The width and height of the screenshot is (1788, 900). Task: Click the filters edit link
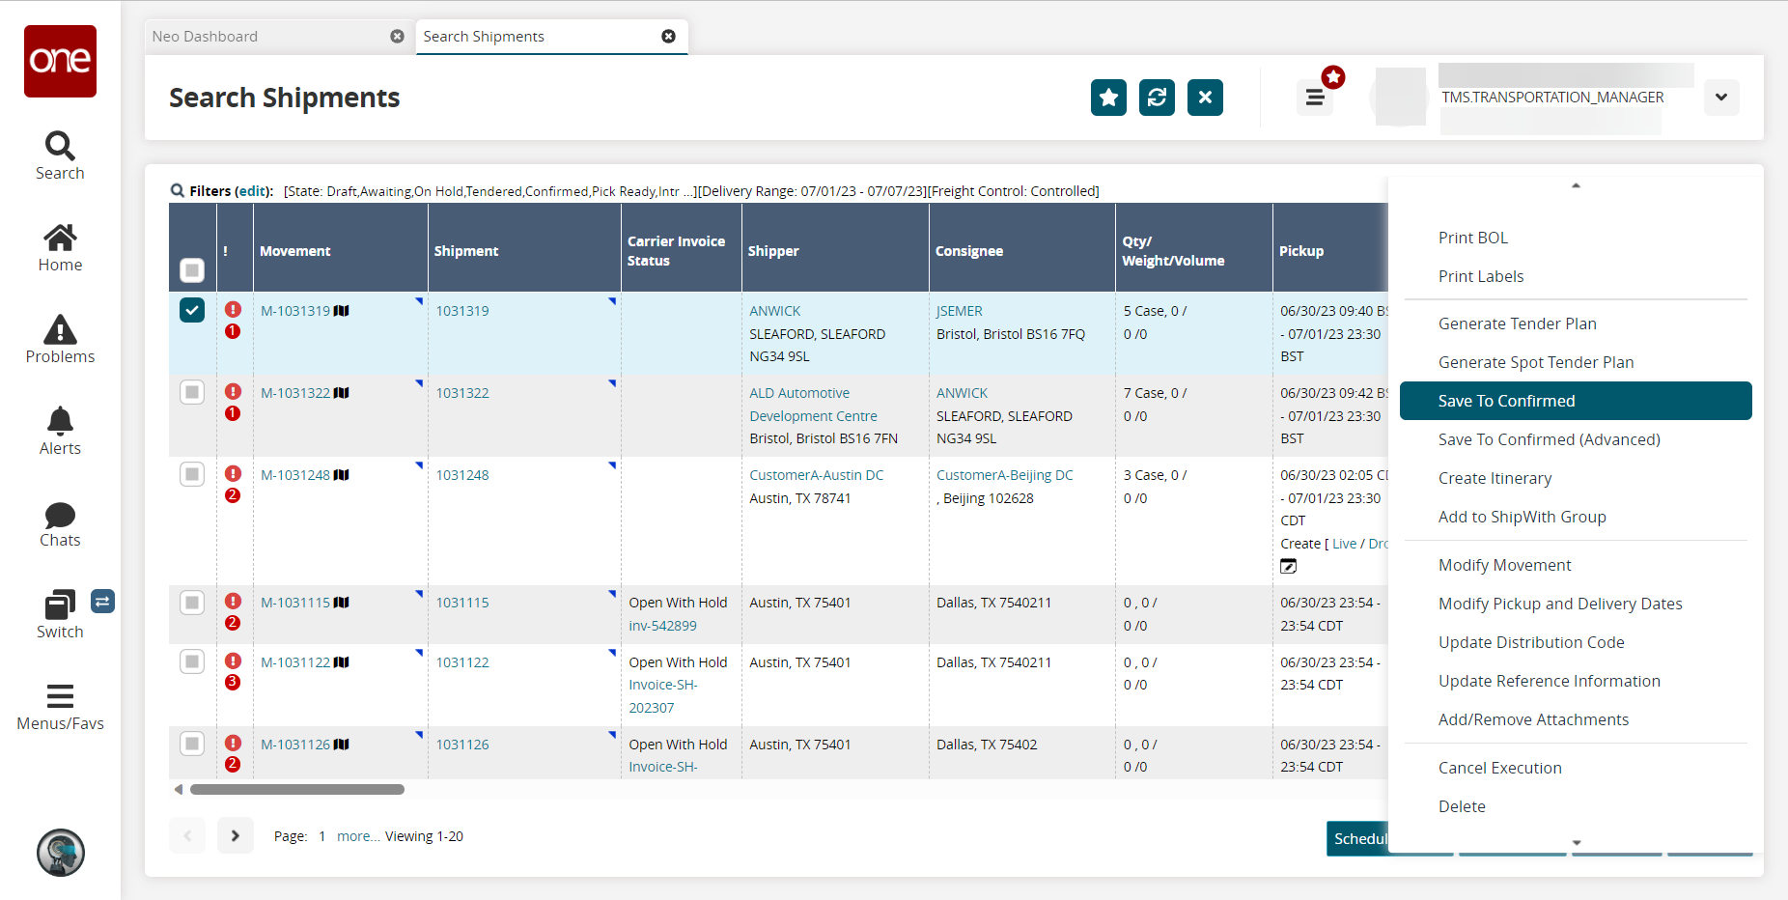[x=254, y=191]
